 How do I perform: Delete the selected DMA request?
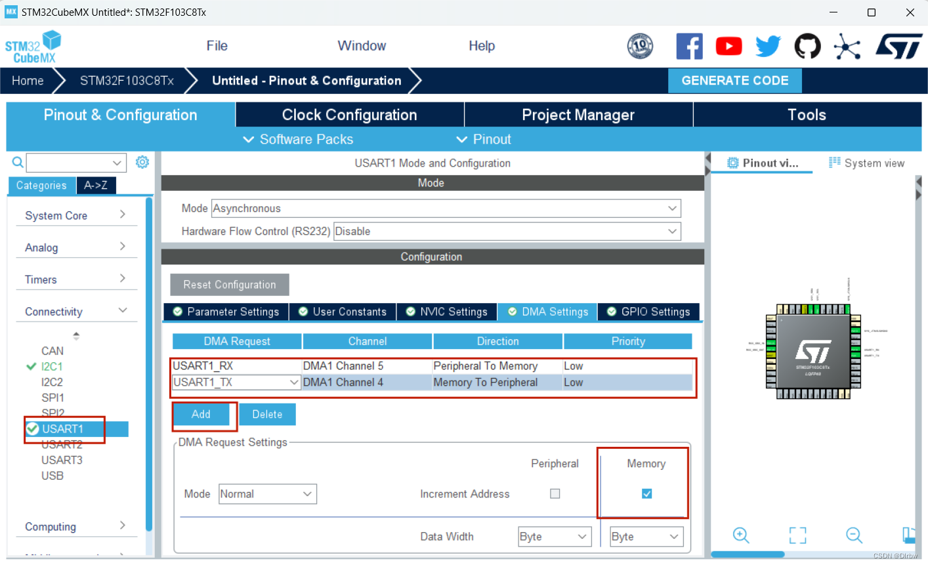tap(267, 414)
